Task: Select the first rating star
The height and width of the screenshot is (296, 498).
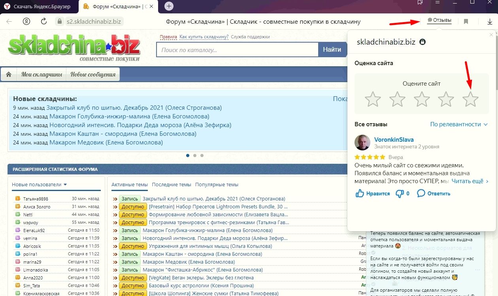Action: coord(373,99)
